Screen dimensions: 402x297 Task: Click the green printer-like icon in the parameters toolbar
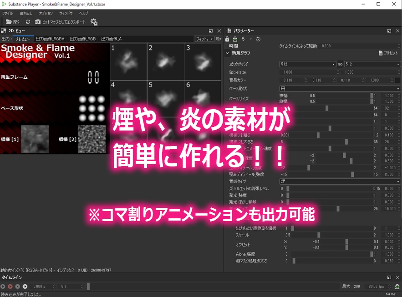click(x=235, y=39)
